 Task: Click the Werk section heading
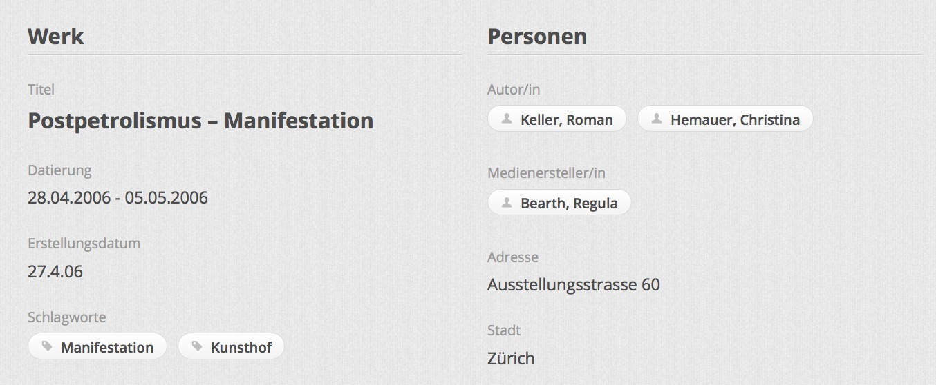[55, 36]
